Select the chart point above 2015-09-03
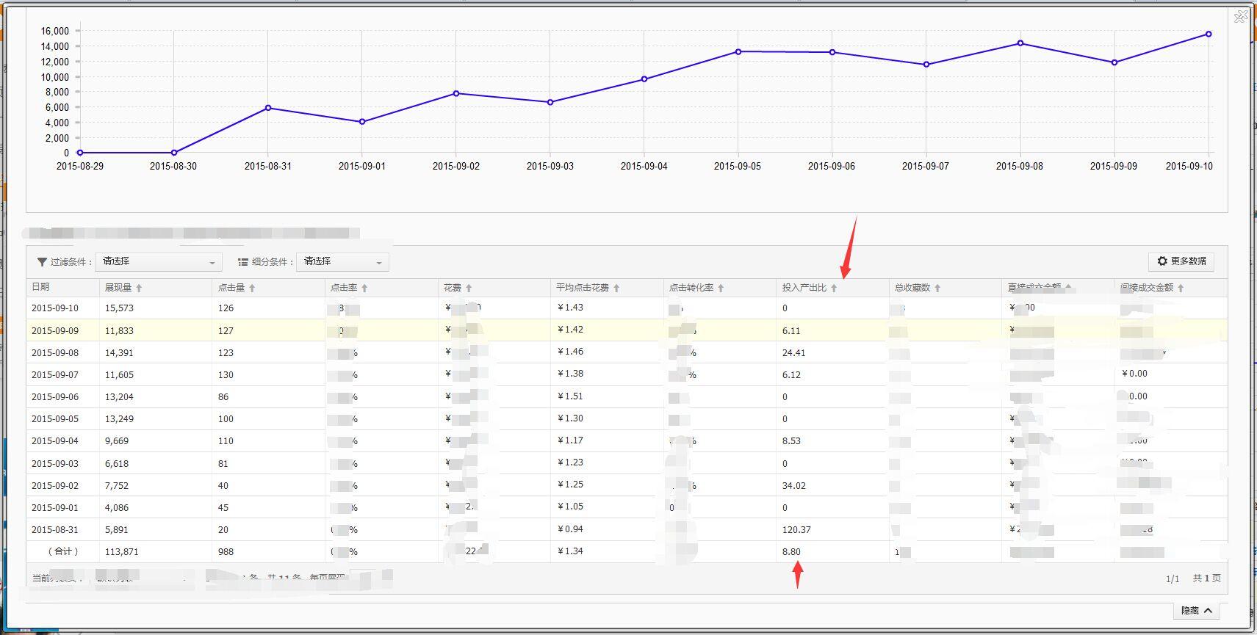1257x635 pixels. (x=550, y=102)
